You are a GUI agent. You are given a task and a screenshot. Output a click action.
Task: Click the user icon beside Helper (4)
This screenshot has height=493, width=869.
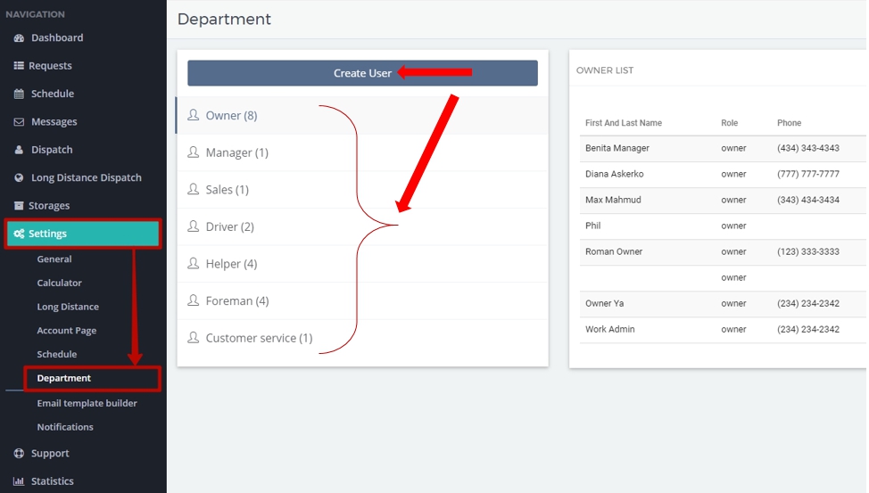coord(193,263)
